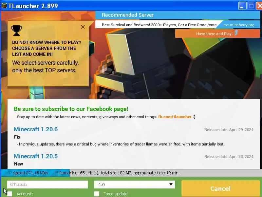262x197 pixels.
Task: Click the version dropdown arrow
Action: point(171,185)
